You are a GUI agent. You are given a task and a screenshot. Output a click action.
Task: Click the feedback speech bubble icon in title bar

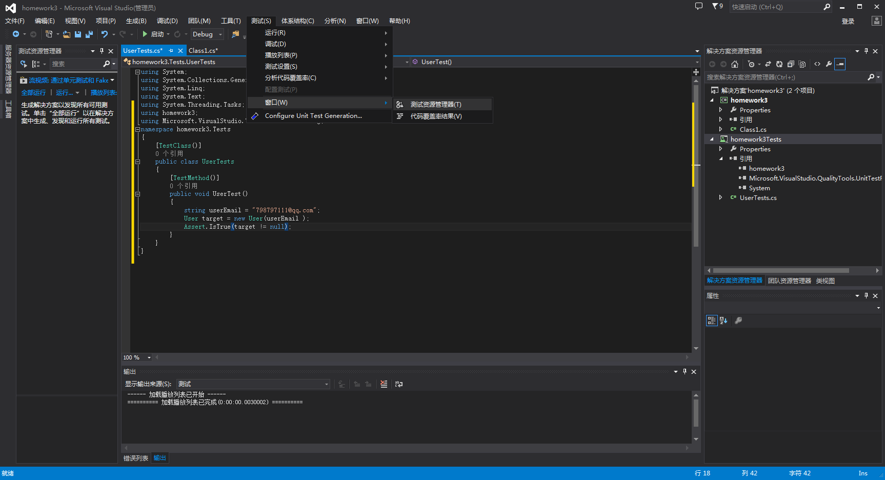point(698,7)
